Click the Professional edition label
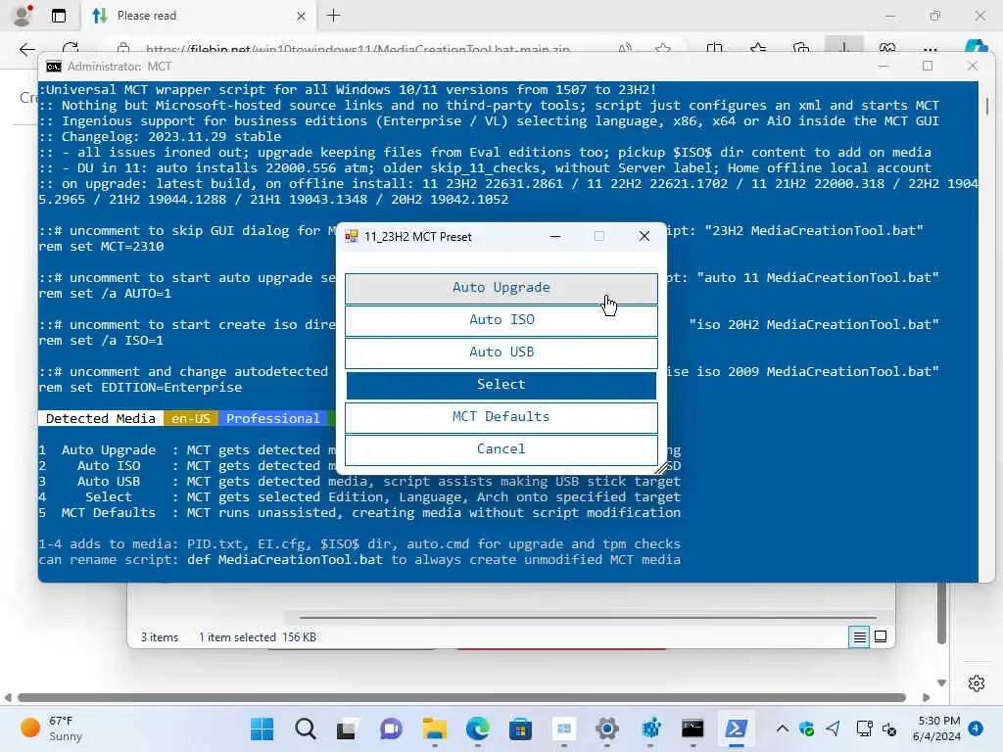 pyautogui.click(x=273, y=419)
